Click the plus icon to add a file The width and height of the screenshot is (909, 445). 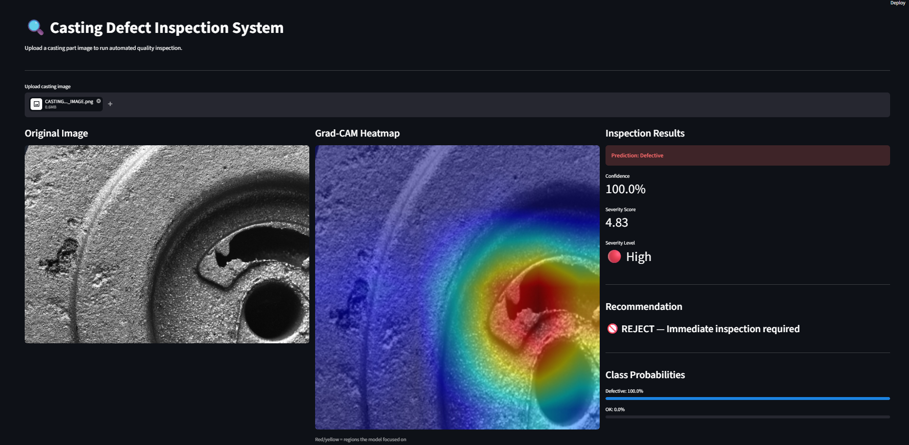pos(110,104)
